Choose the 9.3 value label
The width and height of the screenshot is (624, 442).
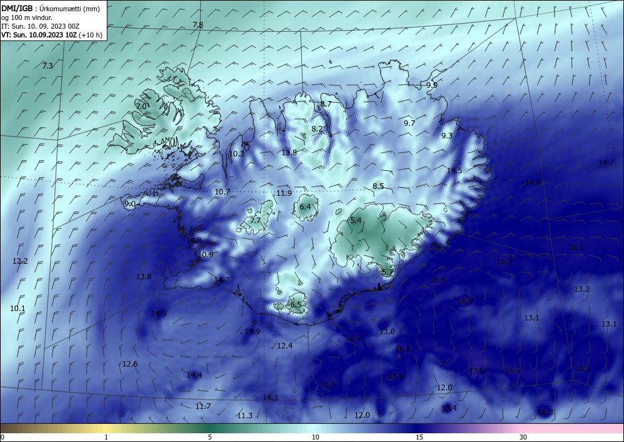pyautogui.click(x=447, y=135)
